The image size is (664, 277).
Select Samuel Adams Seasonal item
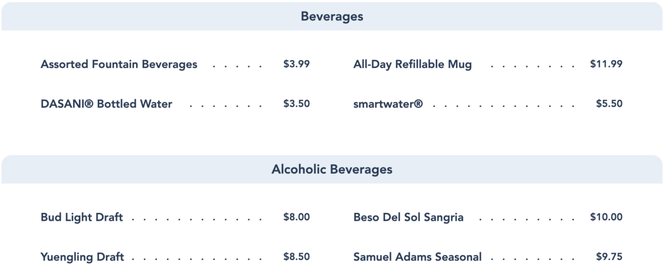pos(417,257)
